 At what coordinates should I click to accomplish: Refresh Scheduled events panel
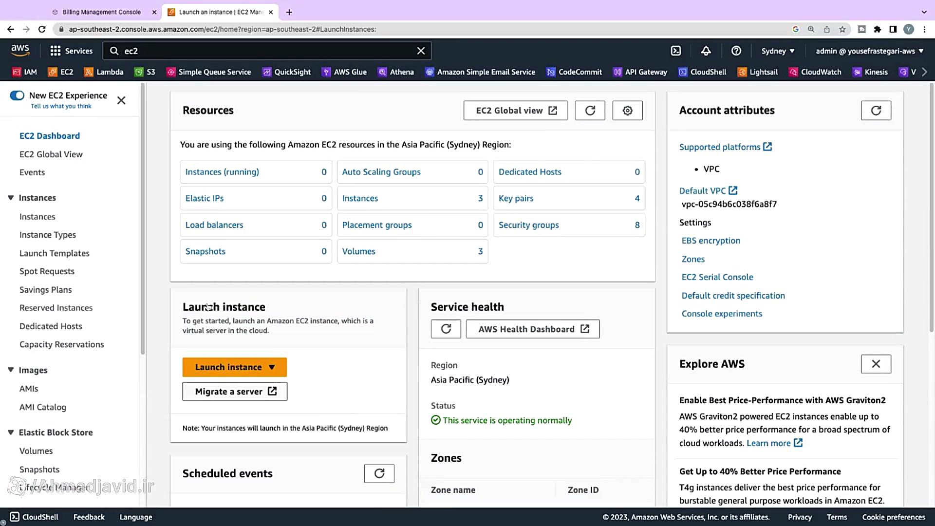point(379,473)
